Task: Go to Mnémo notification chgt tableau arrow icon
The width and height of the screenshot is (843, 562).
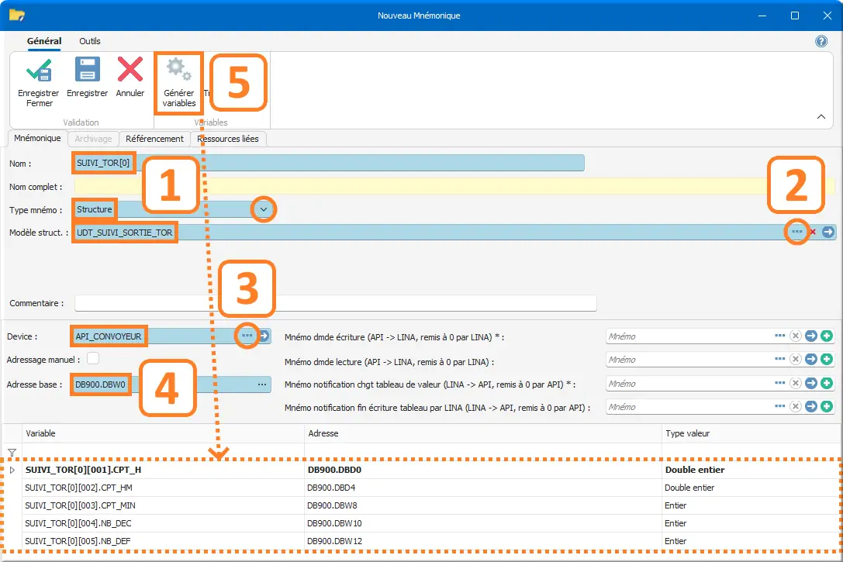Action: (x=811, y=383)
